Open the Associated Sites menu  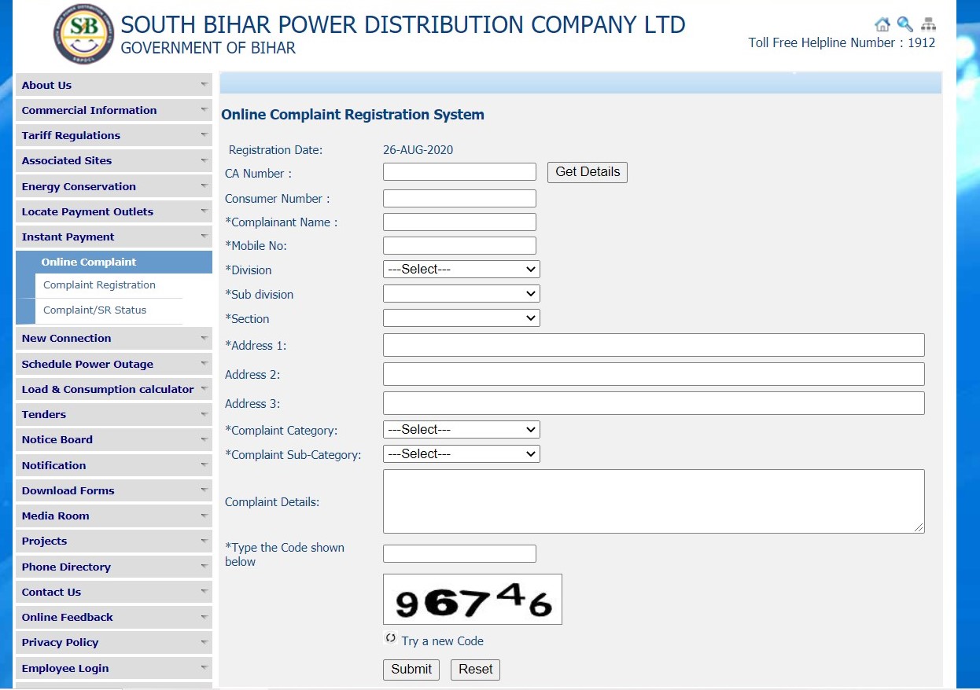[x=114, y=160]
